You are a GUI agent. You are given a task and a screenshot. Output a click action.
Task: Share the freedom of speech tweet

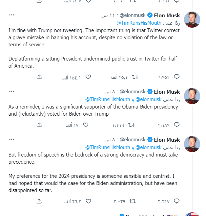[x=39, y=201]
